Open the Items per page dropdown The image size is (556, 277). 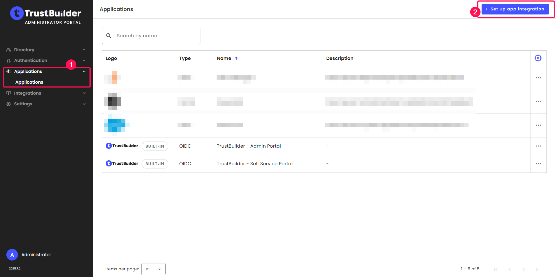pos(153,269)
